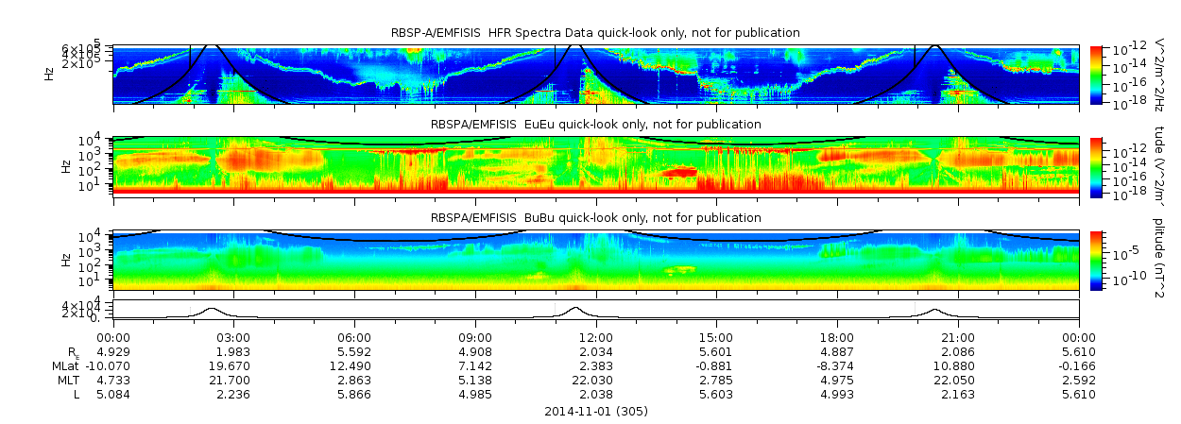Click the BuBu quick-look plot title
Image resolution: width=1181 pixels, height=424 pixels.
click(595, 218)
